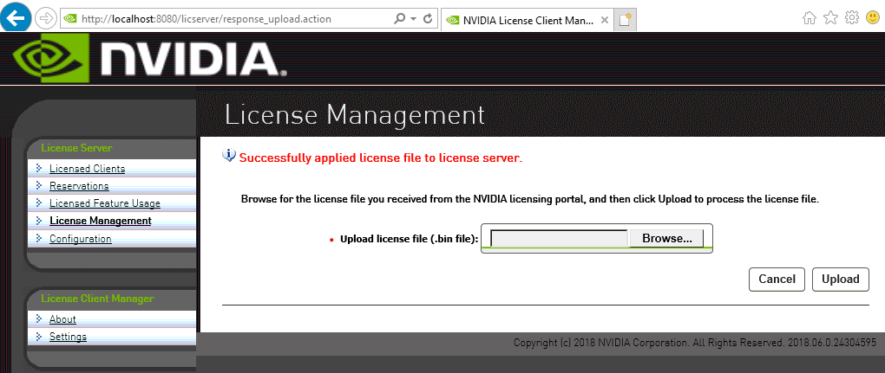
Task: Click the address bar search magnifier icon
Action: [398, 18]
